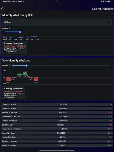
Task: Click the red Apr bar in chart
Action: click(x=36, y=79)
